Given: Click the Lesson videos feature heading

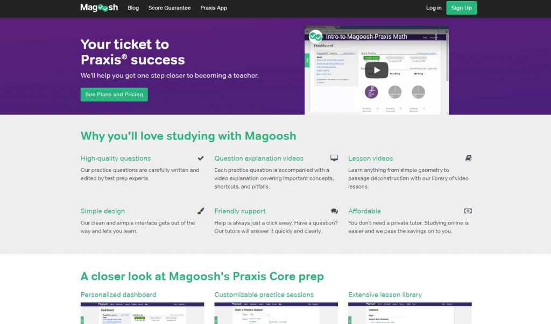Looking at the screenshot, I should [x=370, y=159].
